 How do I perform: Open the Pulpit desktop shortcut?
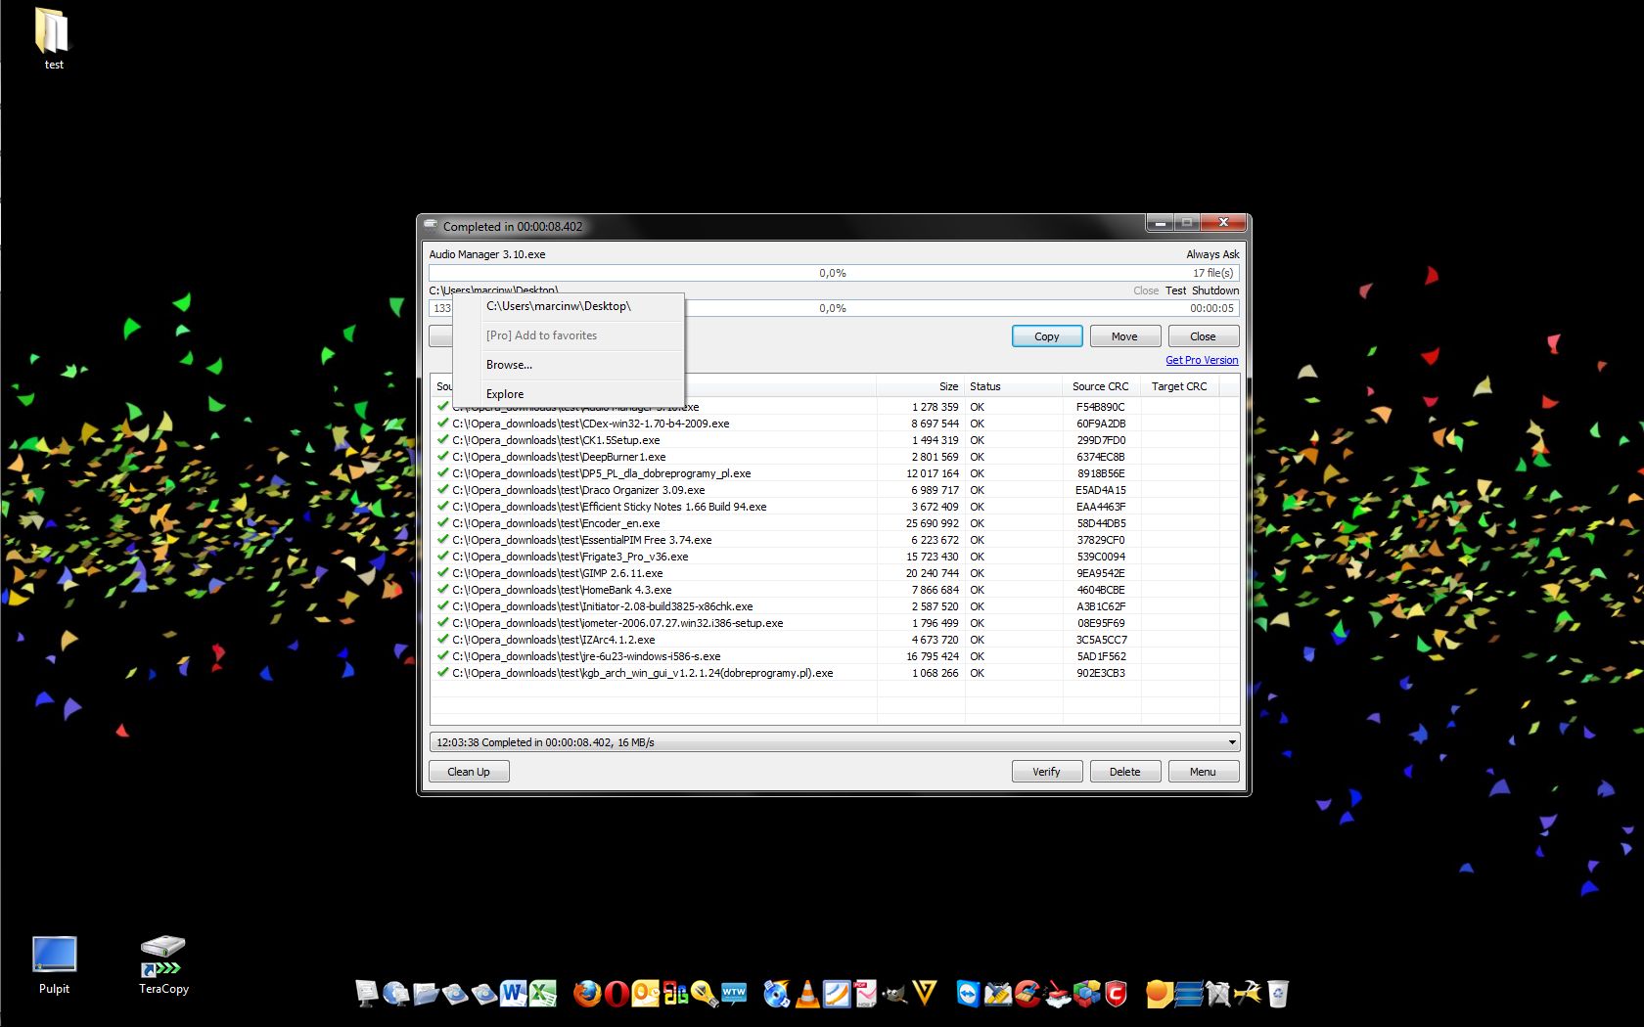[54, 965]
